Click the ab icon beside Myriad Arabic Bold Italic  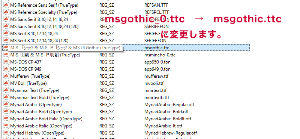(x=6, y=119)
